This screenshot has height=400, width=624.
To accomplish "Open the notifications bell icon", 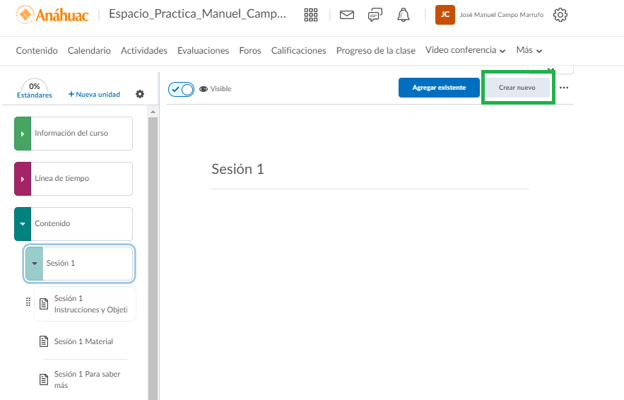I will [x=404, y=15].
